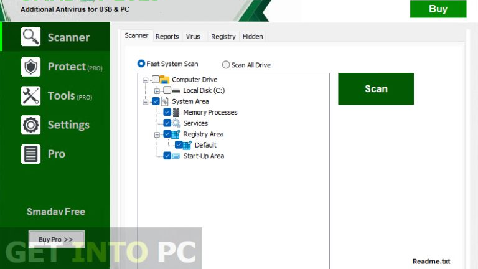Select the Protect (PRO) label in sidebar
The height and width of the screenshot is (269, 478).
pos(75,67)
